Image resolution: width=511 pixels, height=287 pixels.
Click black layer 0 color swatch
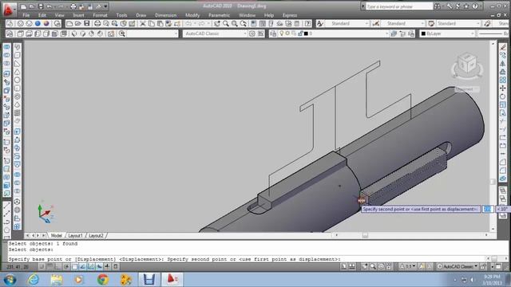(306, 33)
